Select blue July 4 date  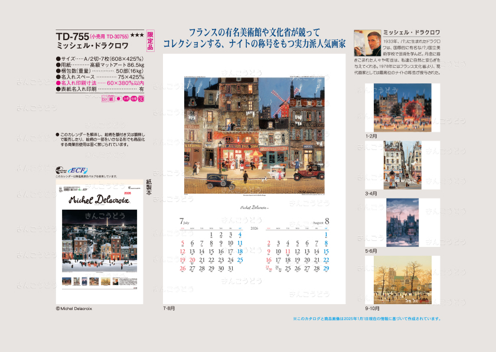point(240,234)
